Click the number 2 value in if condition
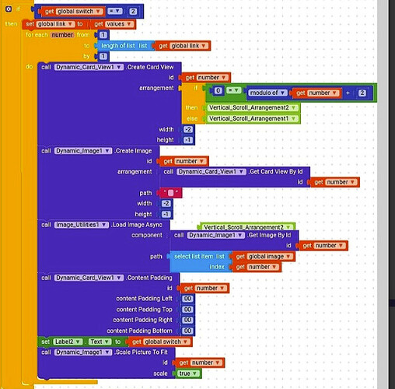Screen dimensions: 395x389 [133, 12]
